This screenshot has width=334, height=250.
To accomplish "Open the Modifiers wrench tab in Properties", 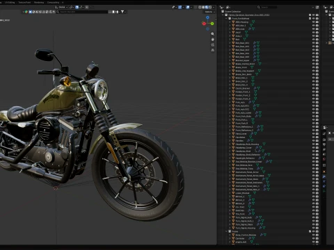I will click(x=324, y=176).
